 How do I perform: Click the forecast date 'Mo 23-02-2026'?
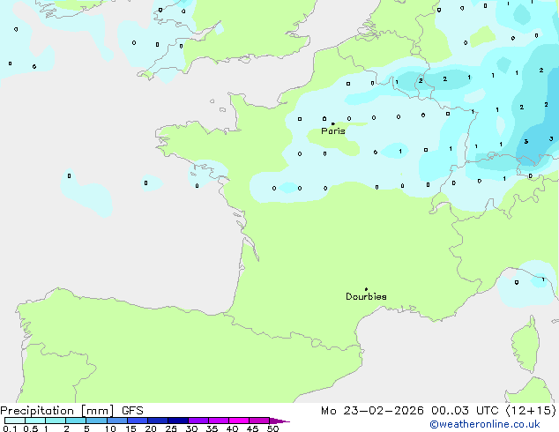[x=372, y=411]
